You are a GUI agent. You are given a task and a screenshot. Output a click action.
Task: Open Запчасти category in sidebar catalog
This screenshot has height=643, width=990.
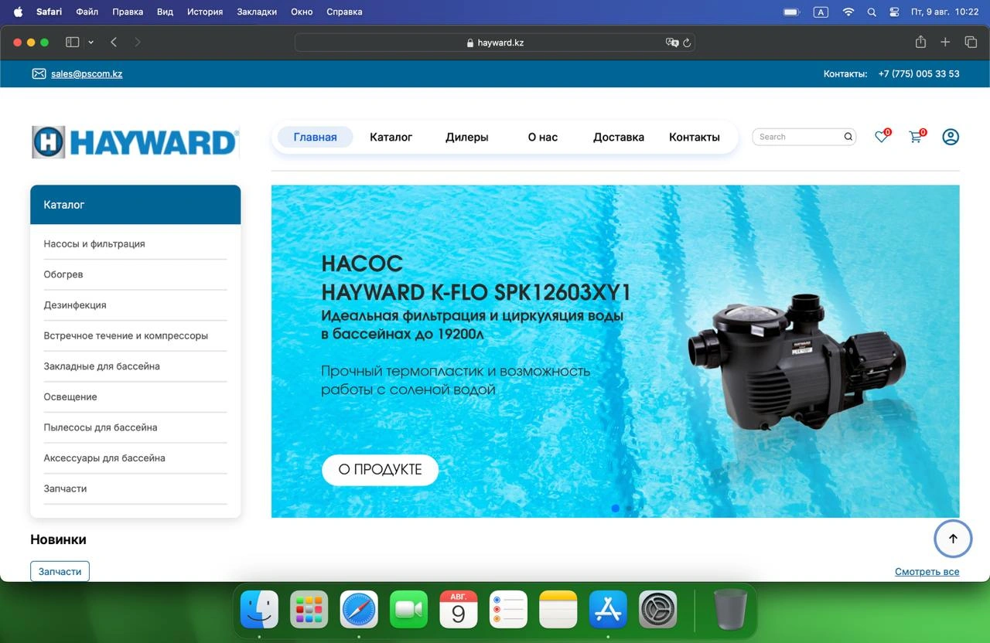tap(65, 488)
